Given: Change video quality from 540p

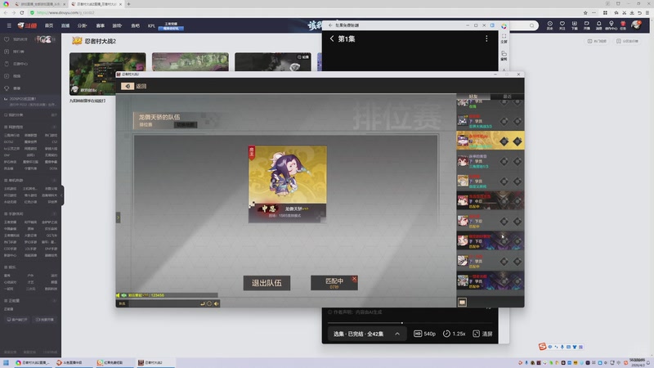Looking at the screenshot, I should coord(424,334).
